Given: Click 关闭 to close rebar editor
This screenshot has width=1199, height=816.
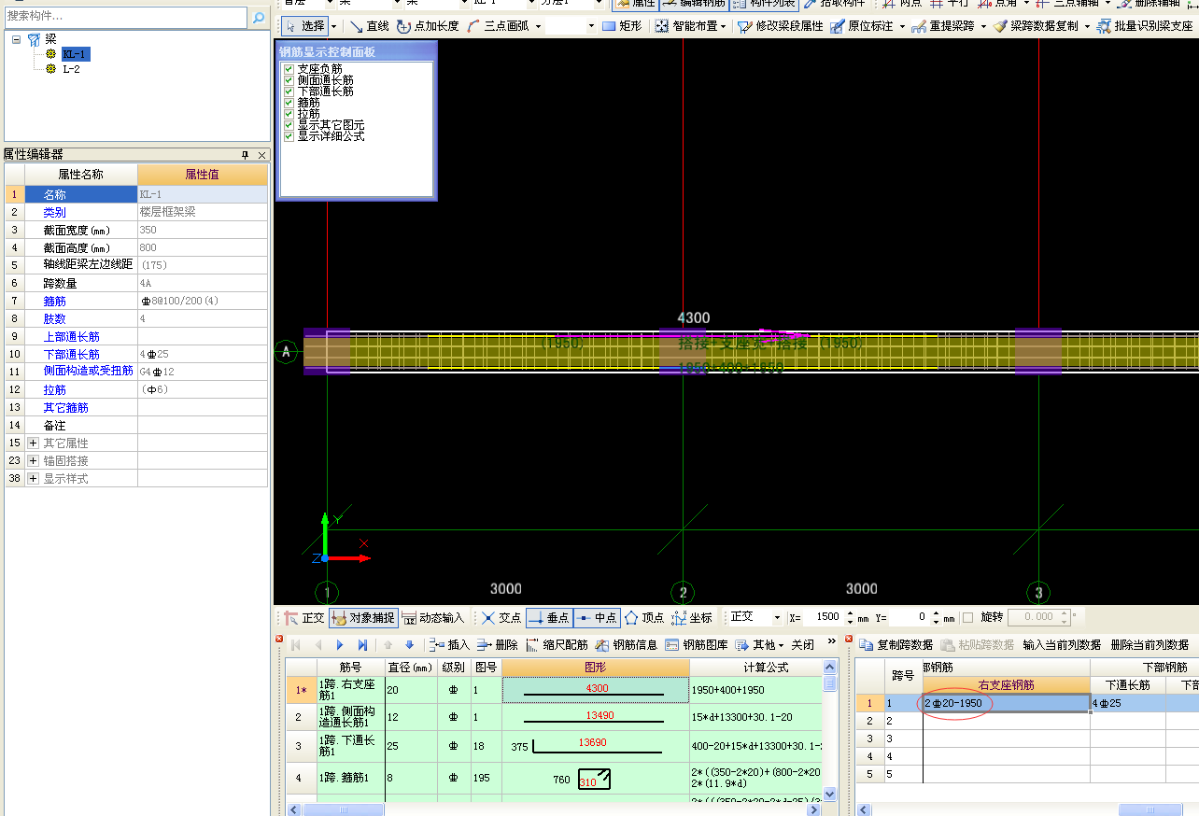Looking at the screenshot, I should (803, 645).
